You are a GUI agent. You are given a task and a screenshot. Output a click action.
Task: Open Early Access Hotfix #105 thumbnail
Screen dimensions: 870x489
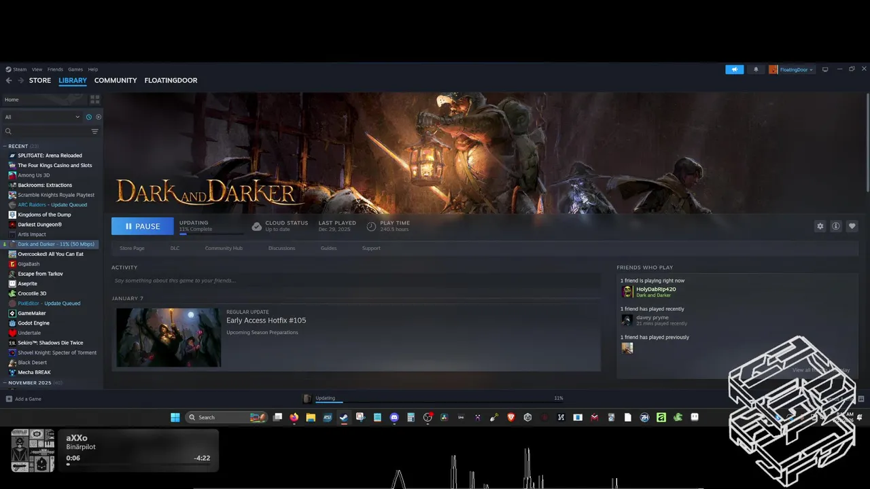(x=169, y=338)
